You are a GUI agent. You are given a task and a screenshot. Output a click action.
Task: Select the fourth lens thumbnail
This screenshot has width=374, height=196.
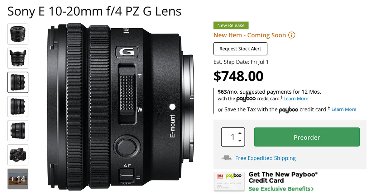[x=18, y=106]
